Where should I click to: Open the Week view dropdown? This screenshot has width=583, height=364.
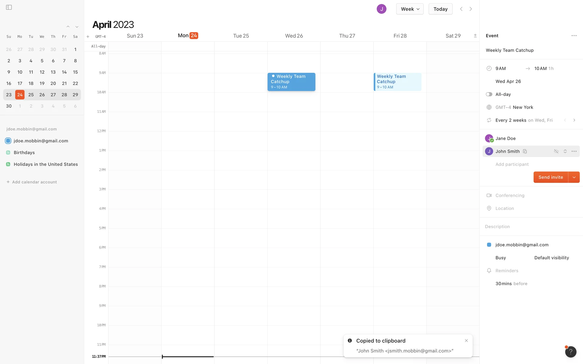point(410,9)
